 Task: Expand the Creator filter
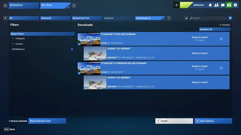(42, 44)
